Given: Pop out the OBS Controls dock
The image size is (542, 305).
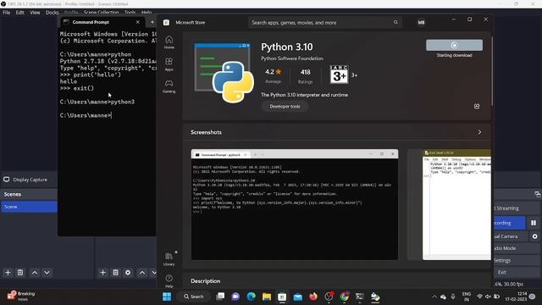Looking at the screenshot, I should (537, 194).
